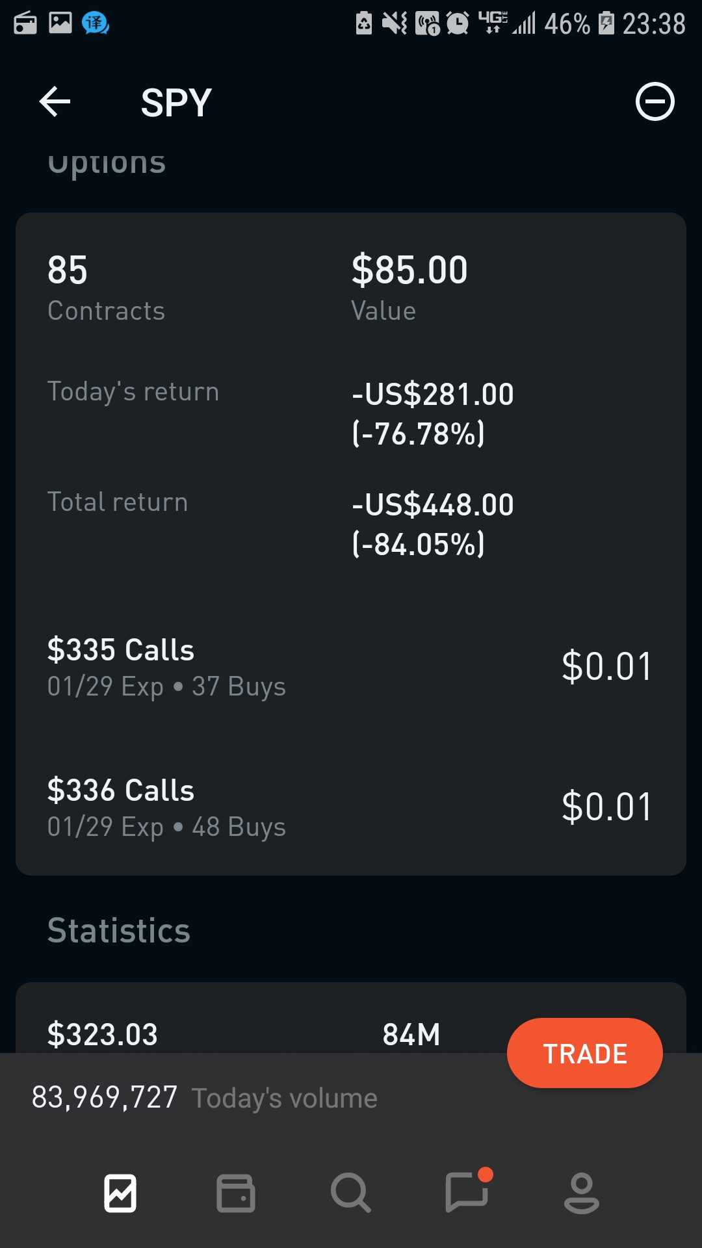Tap the 85 Contracts figure
Image resolution: width=702 pixels, height=1248 pixels.
coord(68,270)
